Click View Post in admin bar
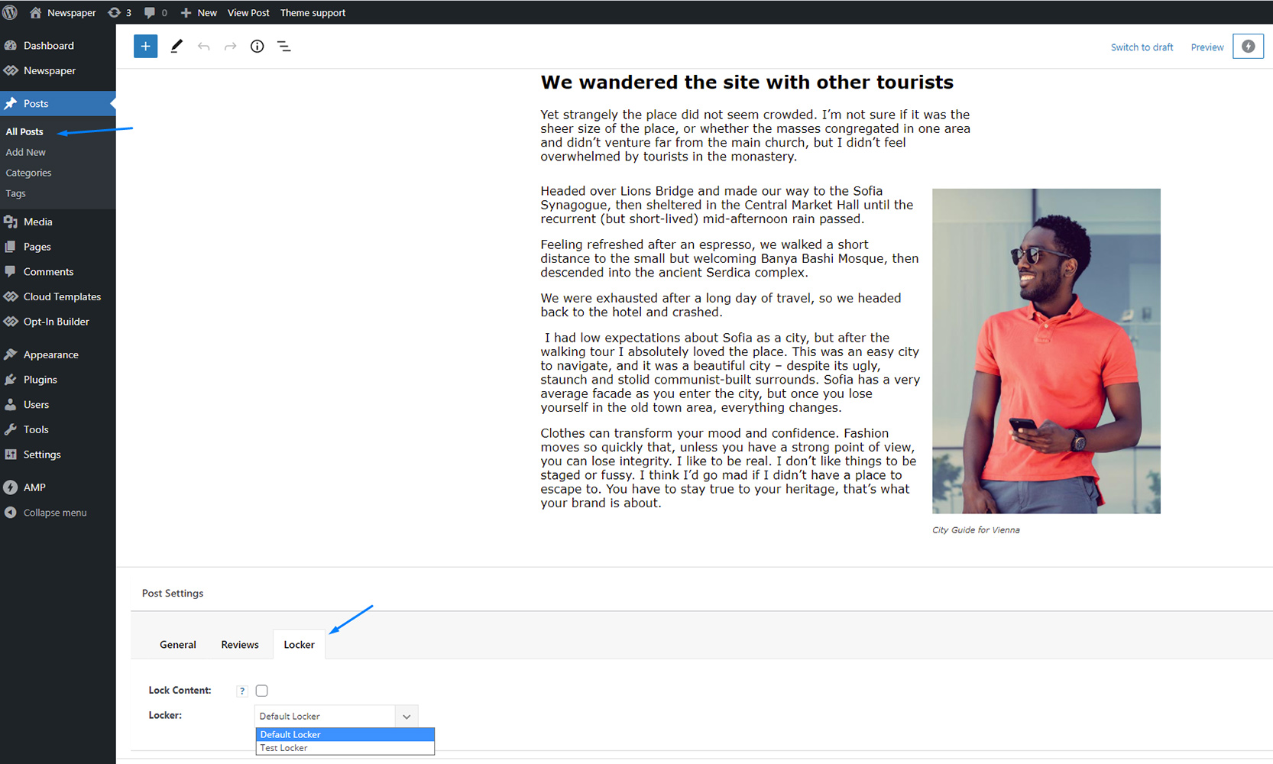 [x=248, y=12]
